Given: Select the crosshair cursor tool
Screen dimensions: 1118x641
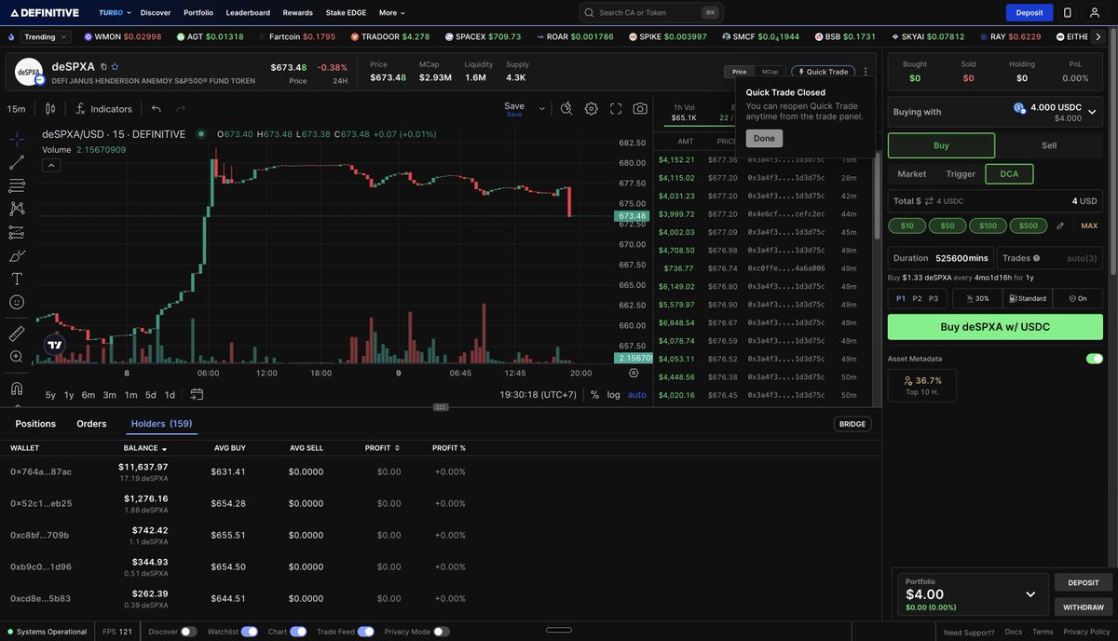Looking at the screenshot, I should click(17, 139).
